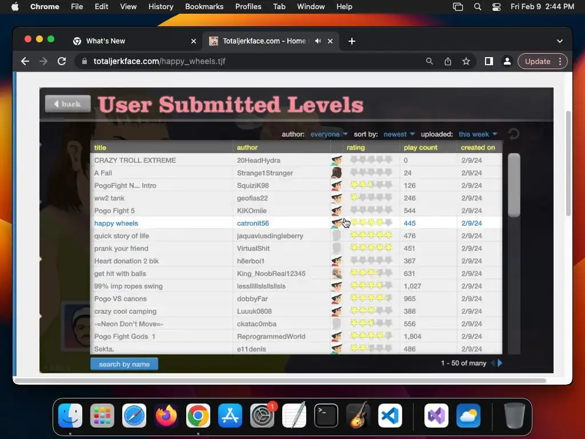Go to next page of levels arrow
Image resolution: width=585 pixels, height=439 pixels.
[500, 363]
